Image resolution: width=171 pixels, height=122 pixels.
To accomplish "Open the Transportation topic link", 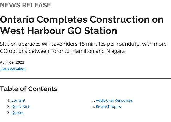I will 13,68.
